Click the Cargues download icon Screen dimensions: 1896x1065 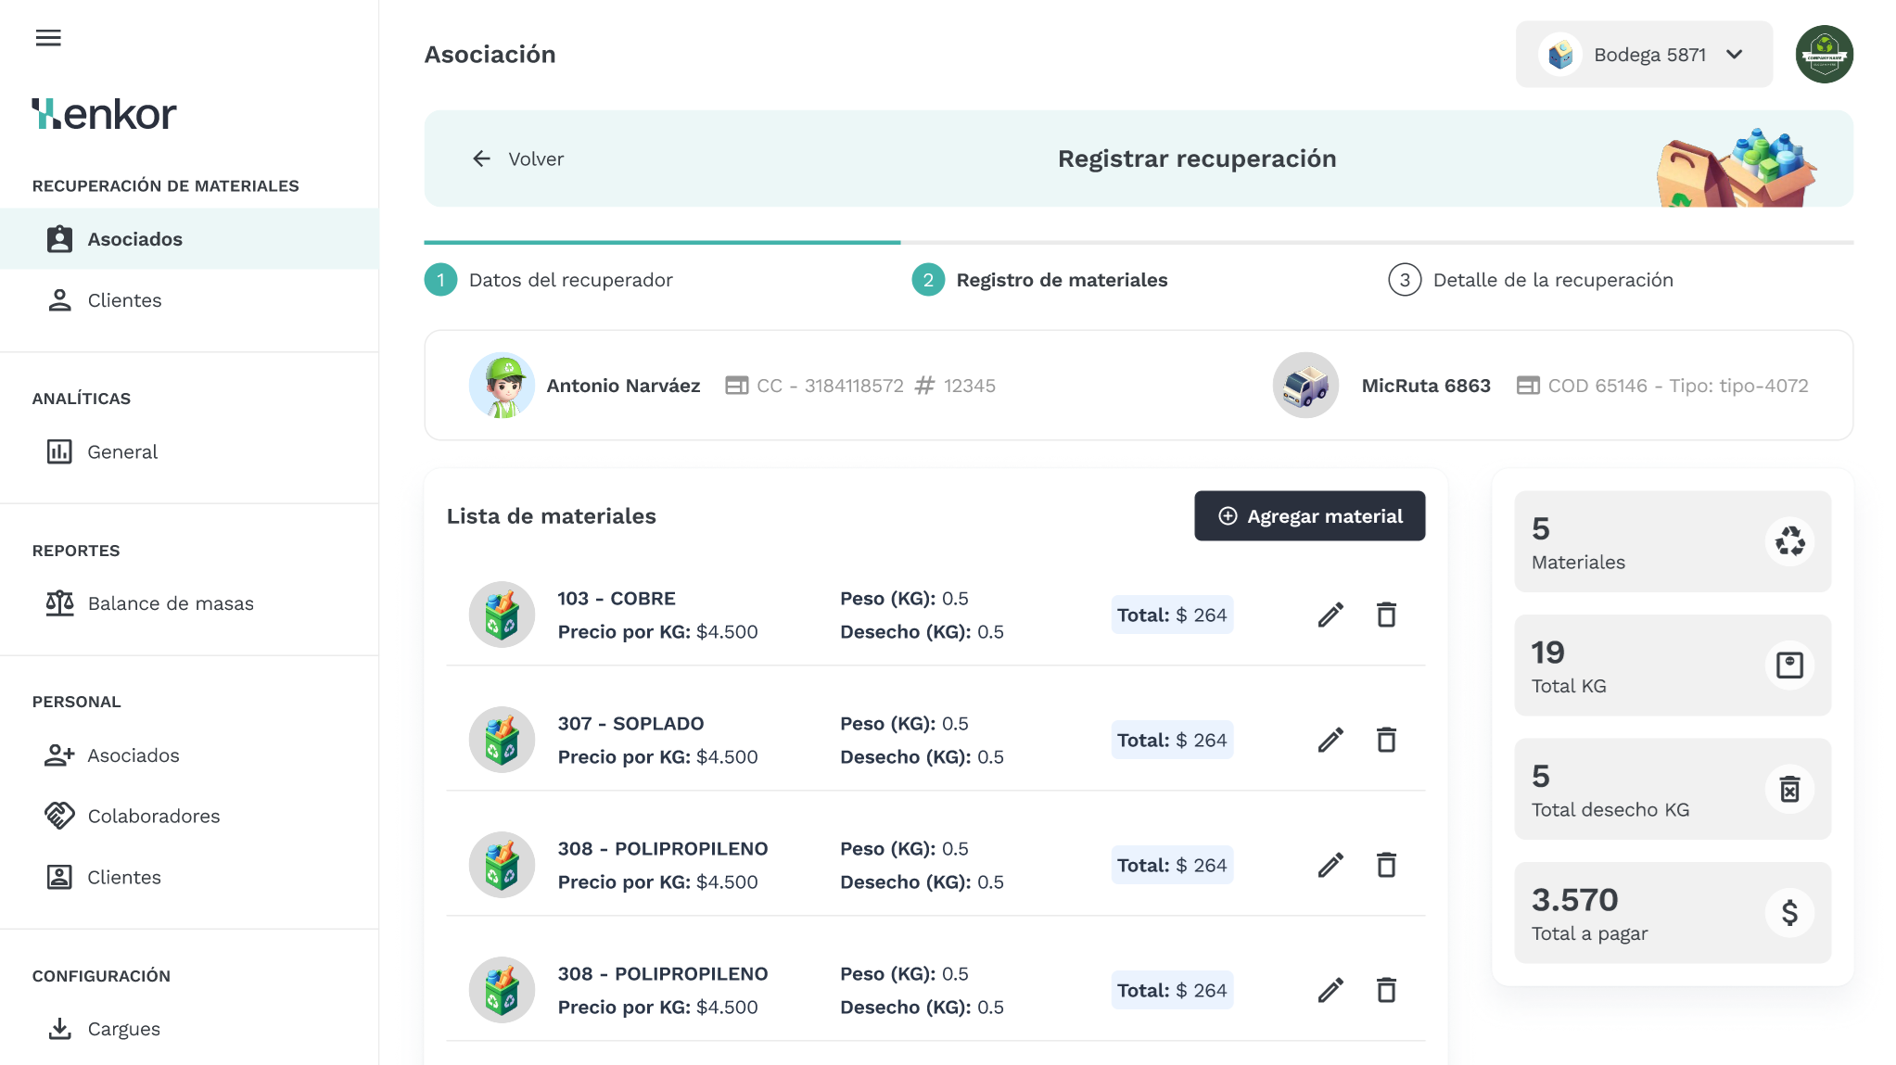[x=59, y=1029]
